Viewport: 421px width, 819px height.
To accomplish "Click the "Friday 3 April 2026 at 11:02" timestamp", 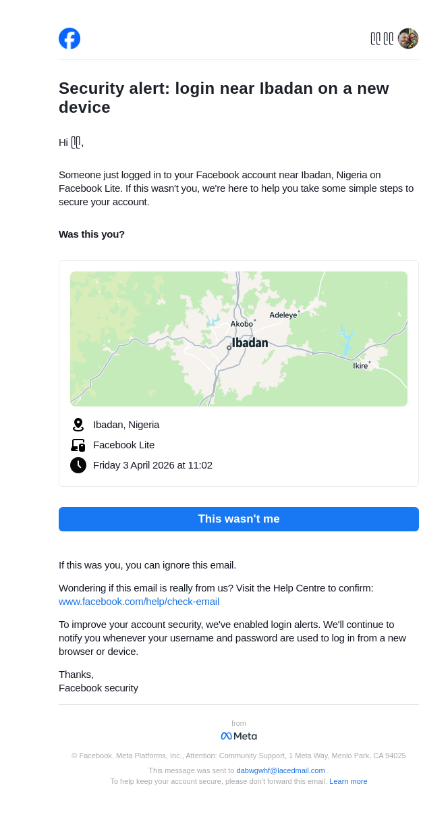I will tap(152, 465).
